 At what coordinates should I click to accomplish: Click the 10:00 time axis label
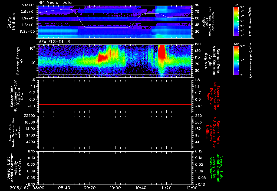tap(115, 188)
